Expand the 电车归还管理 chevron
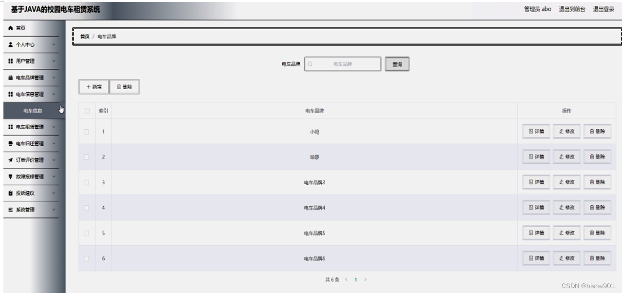Image resolution: width=622 pixels, height=293 pixels. tap(54, 143)
